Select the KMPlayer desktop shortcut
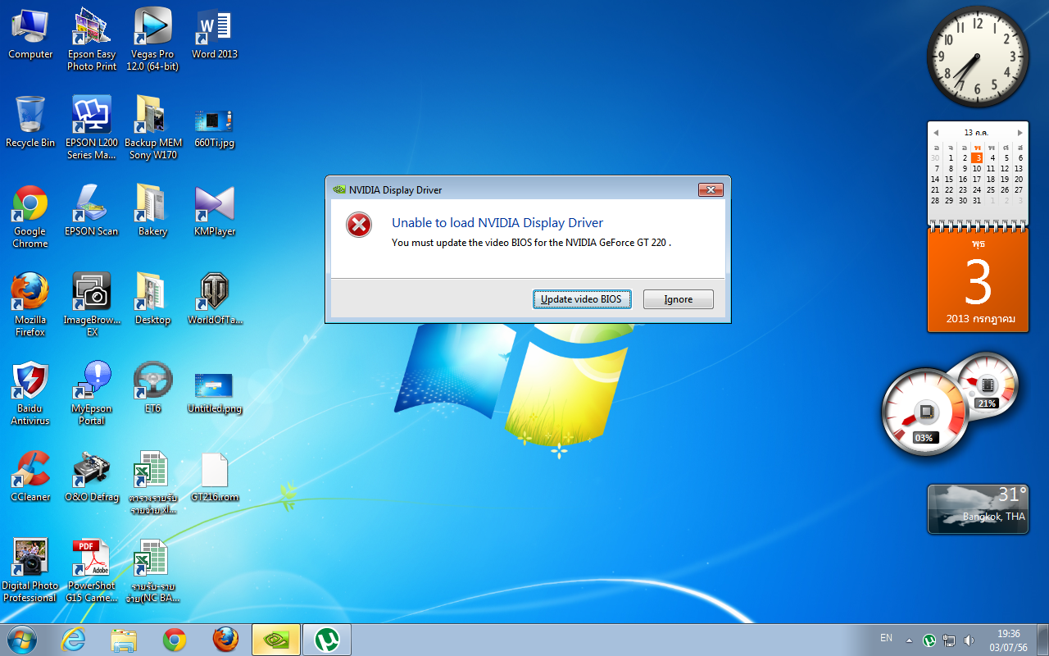1049x656 pixels. (x=215, y=211)
